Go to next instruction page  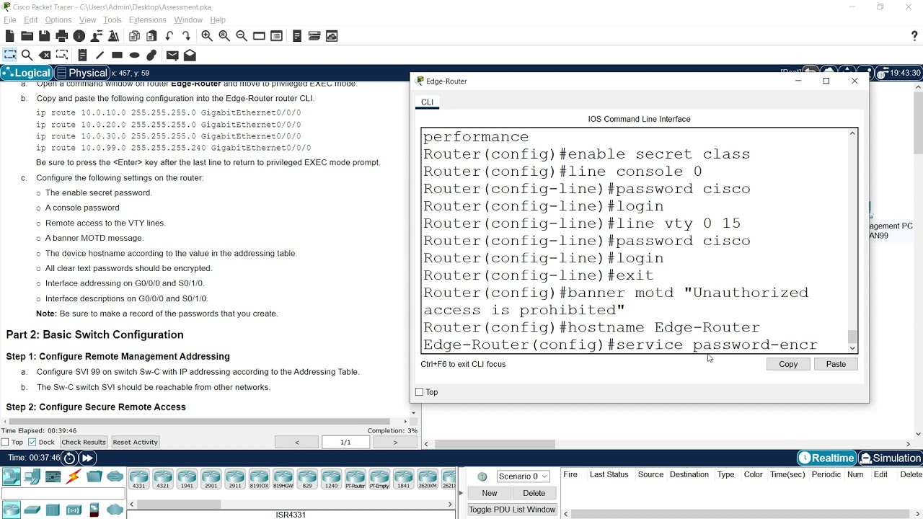coord(395,442)
